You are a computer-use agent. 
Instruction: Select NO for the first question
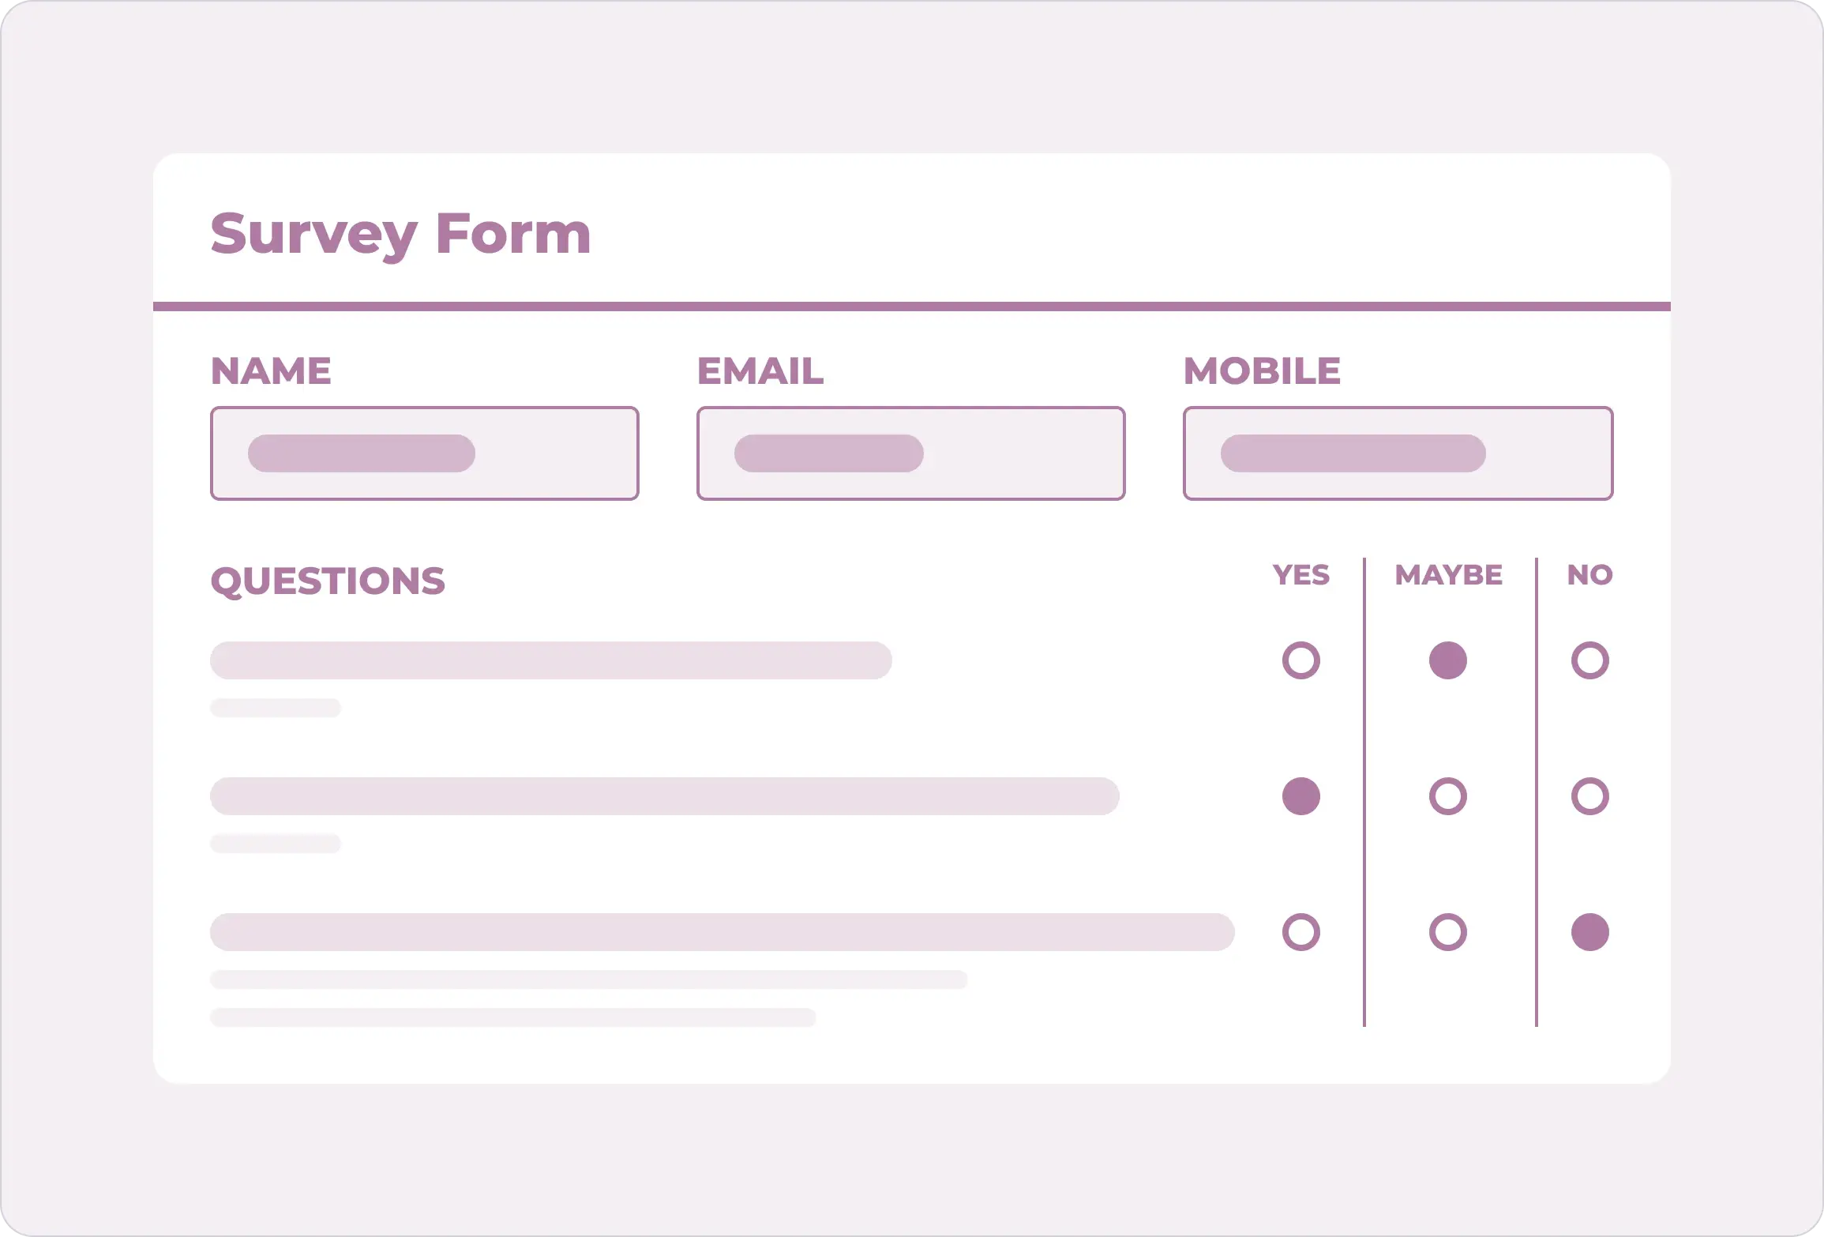[x=1590, y=660]
